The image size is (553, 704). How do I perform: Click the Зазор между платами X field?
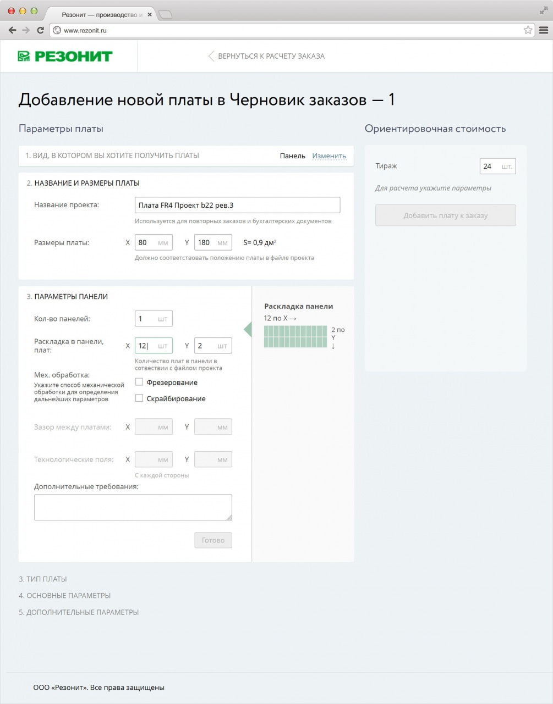[x=154, y=427]
